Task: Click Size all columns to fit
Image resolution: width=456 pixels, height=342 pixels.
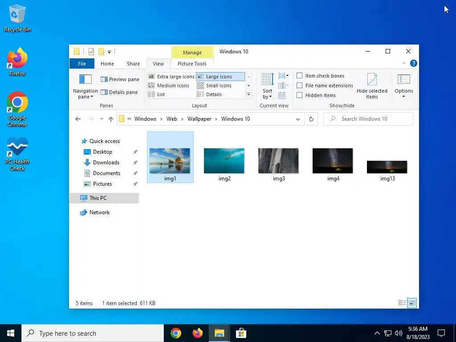Action: [x=281, y=95]
